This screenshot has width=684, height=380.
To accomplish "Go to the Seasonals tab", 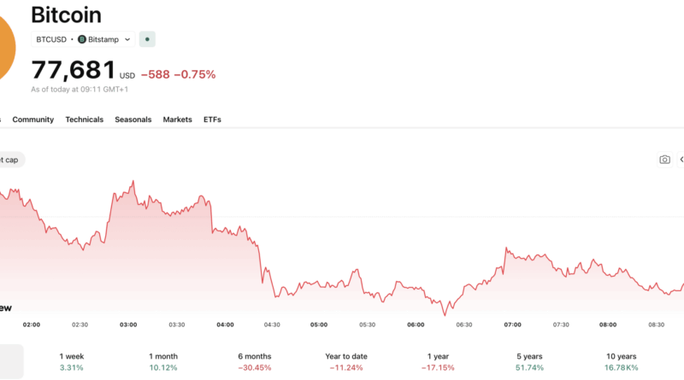I will pyautogui.click(x=133, y=120).
